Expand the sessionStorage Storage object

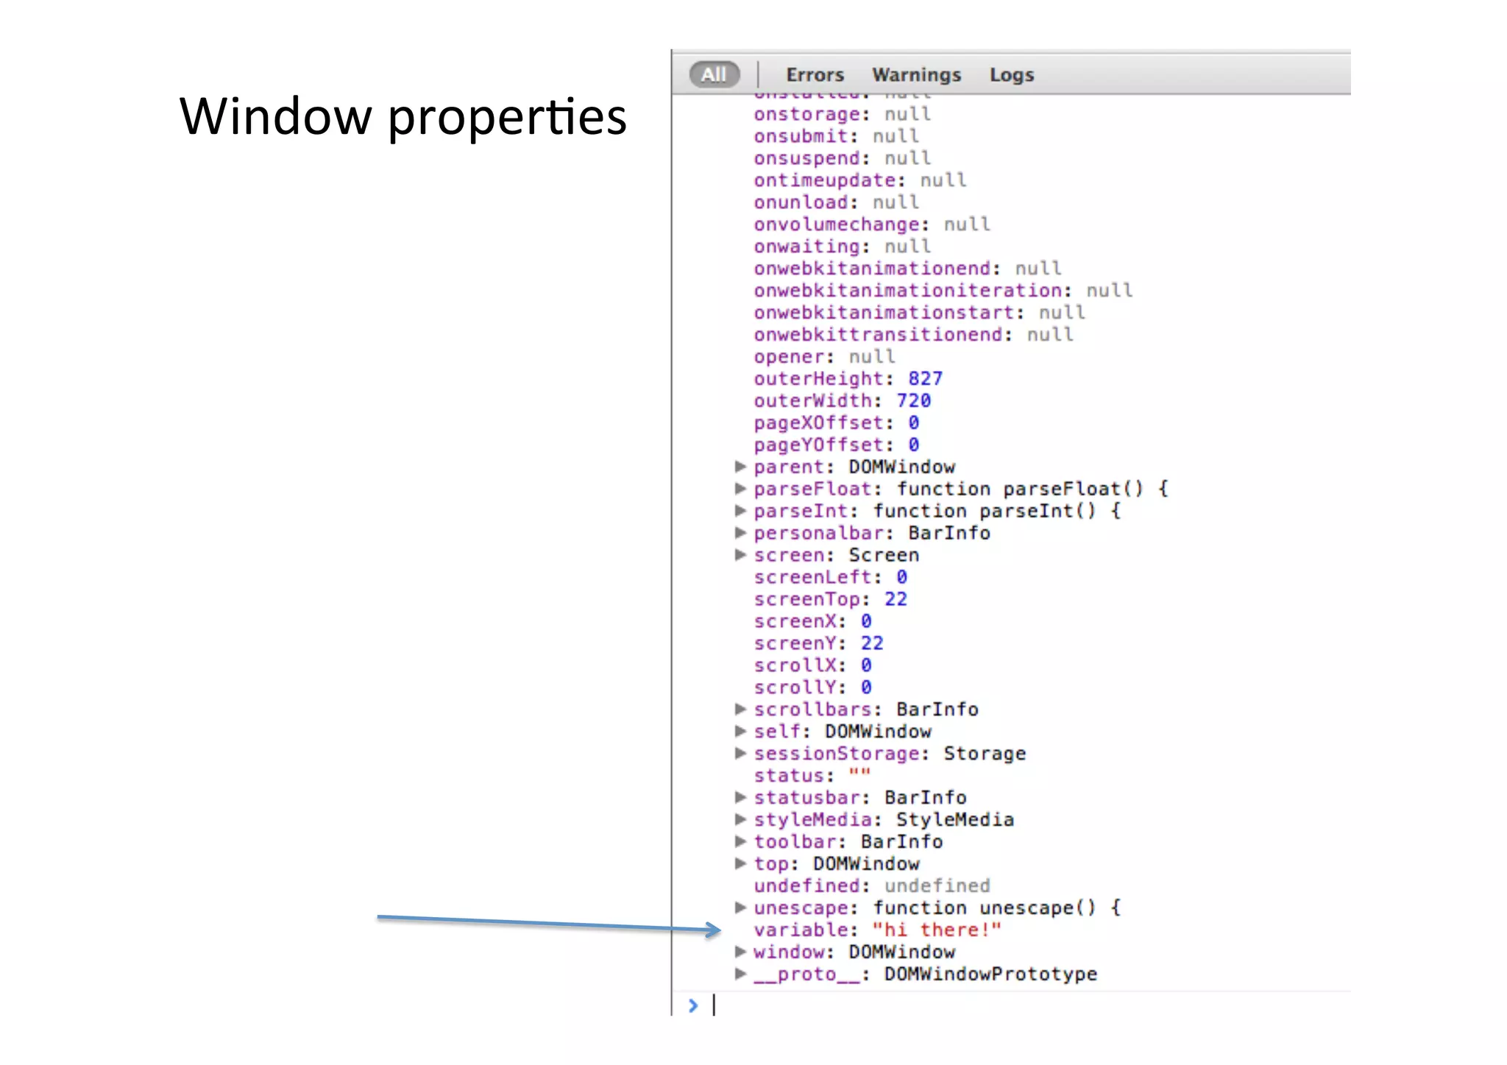[740, 753]
